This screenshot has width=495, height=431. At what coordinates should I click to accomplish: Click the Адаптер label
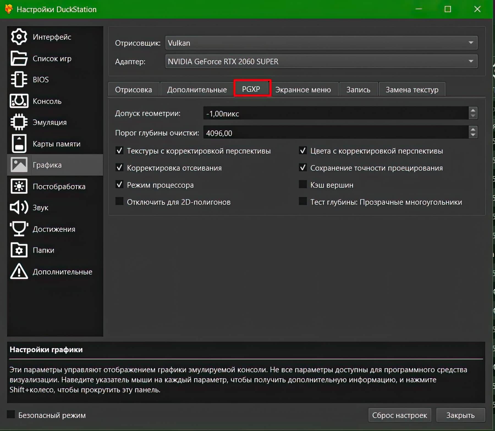(x=130, y=61)
